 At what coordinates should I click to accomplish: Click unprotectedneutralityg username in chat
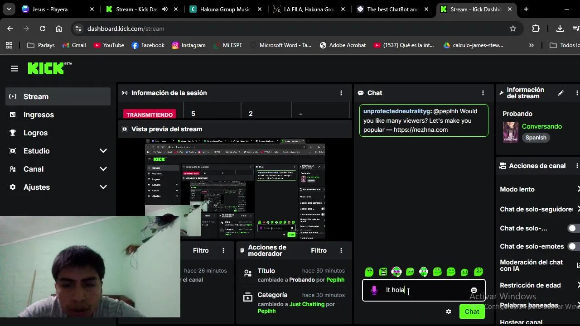[396, 111]
